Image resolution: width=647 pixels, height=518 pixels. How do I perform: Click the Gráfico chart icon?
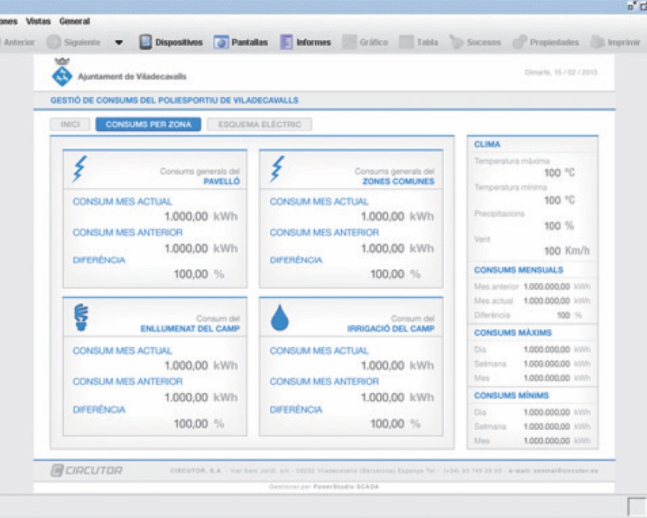tap(349, 42)
